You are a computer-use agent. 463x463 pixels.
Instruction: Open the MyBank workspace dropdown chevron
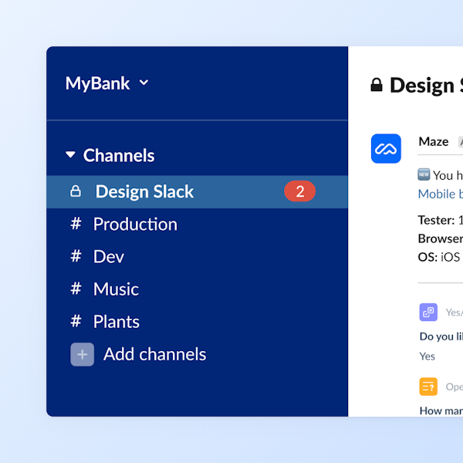(x=144, y=83)
